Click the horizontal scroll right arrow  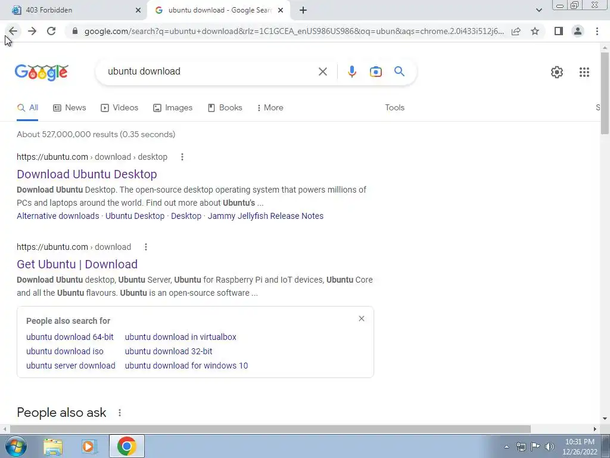(595, 429)
